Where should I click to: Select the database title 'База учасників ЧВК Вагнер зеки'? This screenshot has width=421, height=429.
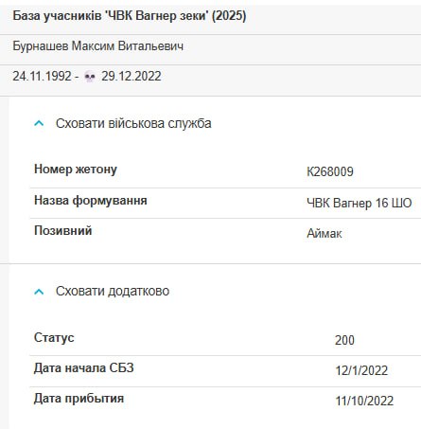tap(130, 16)
